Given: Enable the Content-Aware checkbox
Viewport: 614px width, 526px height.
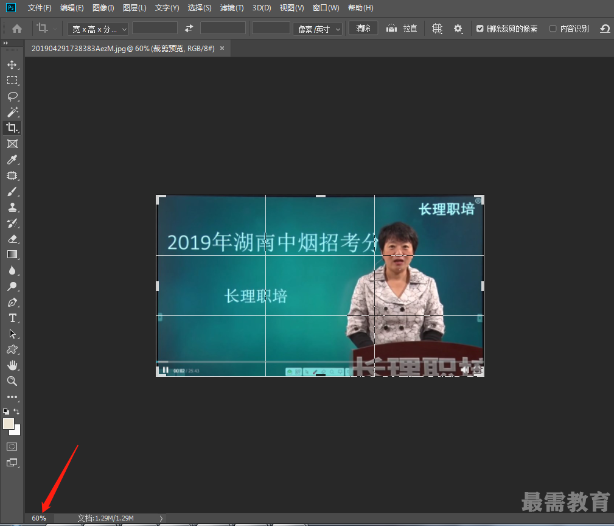Looking at the screenshot, I should (553, 29).
